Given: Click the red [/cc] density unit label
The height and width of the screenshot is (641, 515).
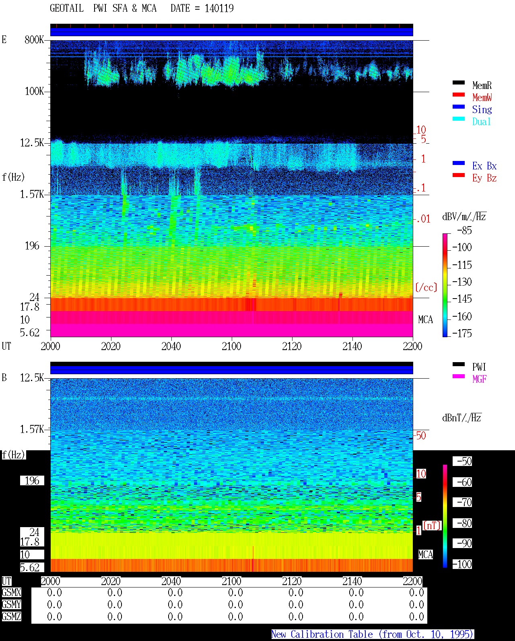Looking at the screenshot, I should click(x=426, y=287).
